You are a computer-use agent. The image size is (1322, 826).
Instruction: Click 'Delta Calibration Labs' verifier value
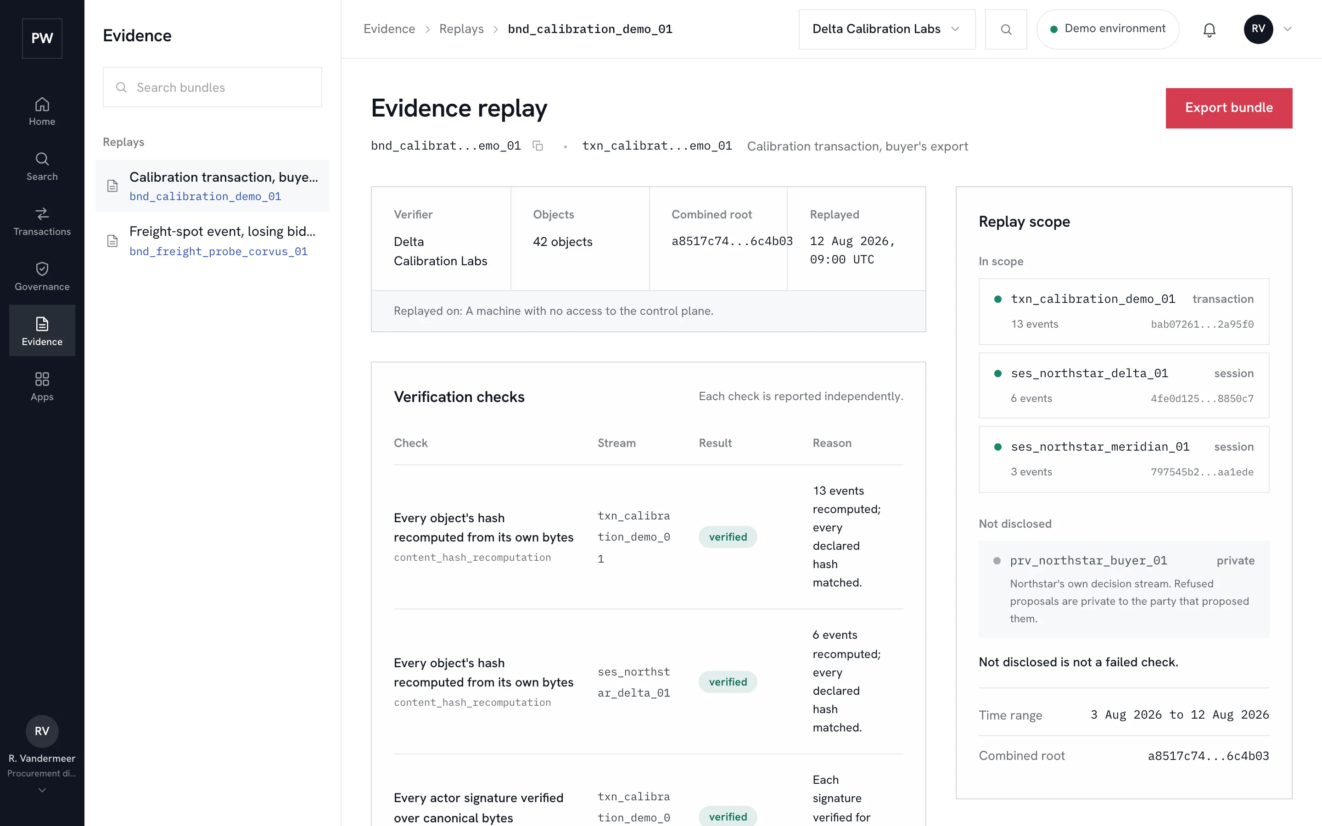click(440, 251)
